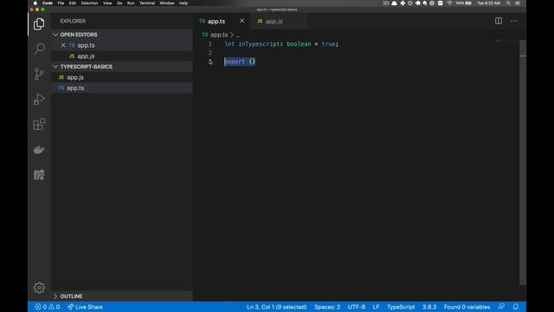Viewport: 554px width, 312px height.
Task: Select app.js in Open Editors list
Action: (x=122, y=55)
